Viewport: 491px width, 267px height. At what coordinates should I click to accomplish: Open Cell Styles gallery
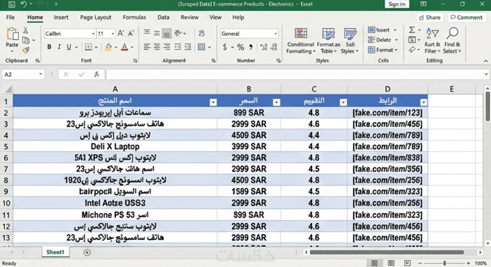click(350, 41)
